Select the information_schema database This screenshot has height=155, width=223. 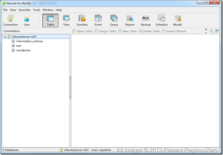click(29, 41)
